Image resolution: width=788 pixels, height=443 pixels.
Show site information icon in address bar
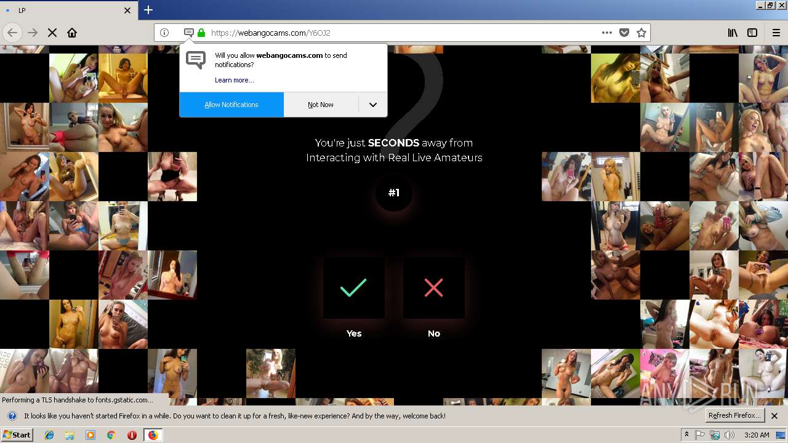(x=164, y=33)
